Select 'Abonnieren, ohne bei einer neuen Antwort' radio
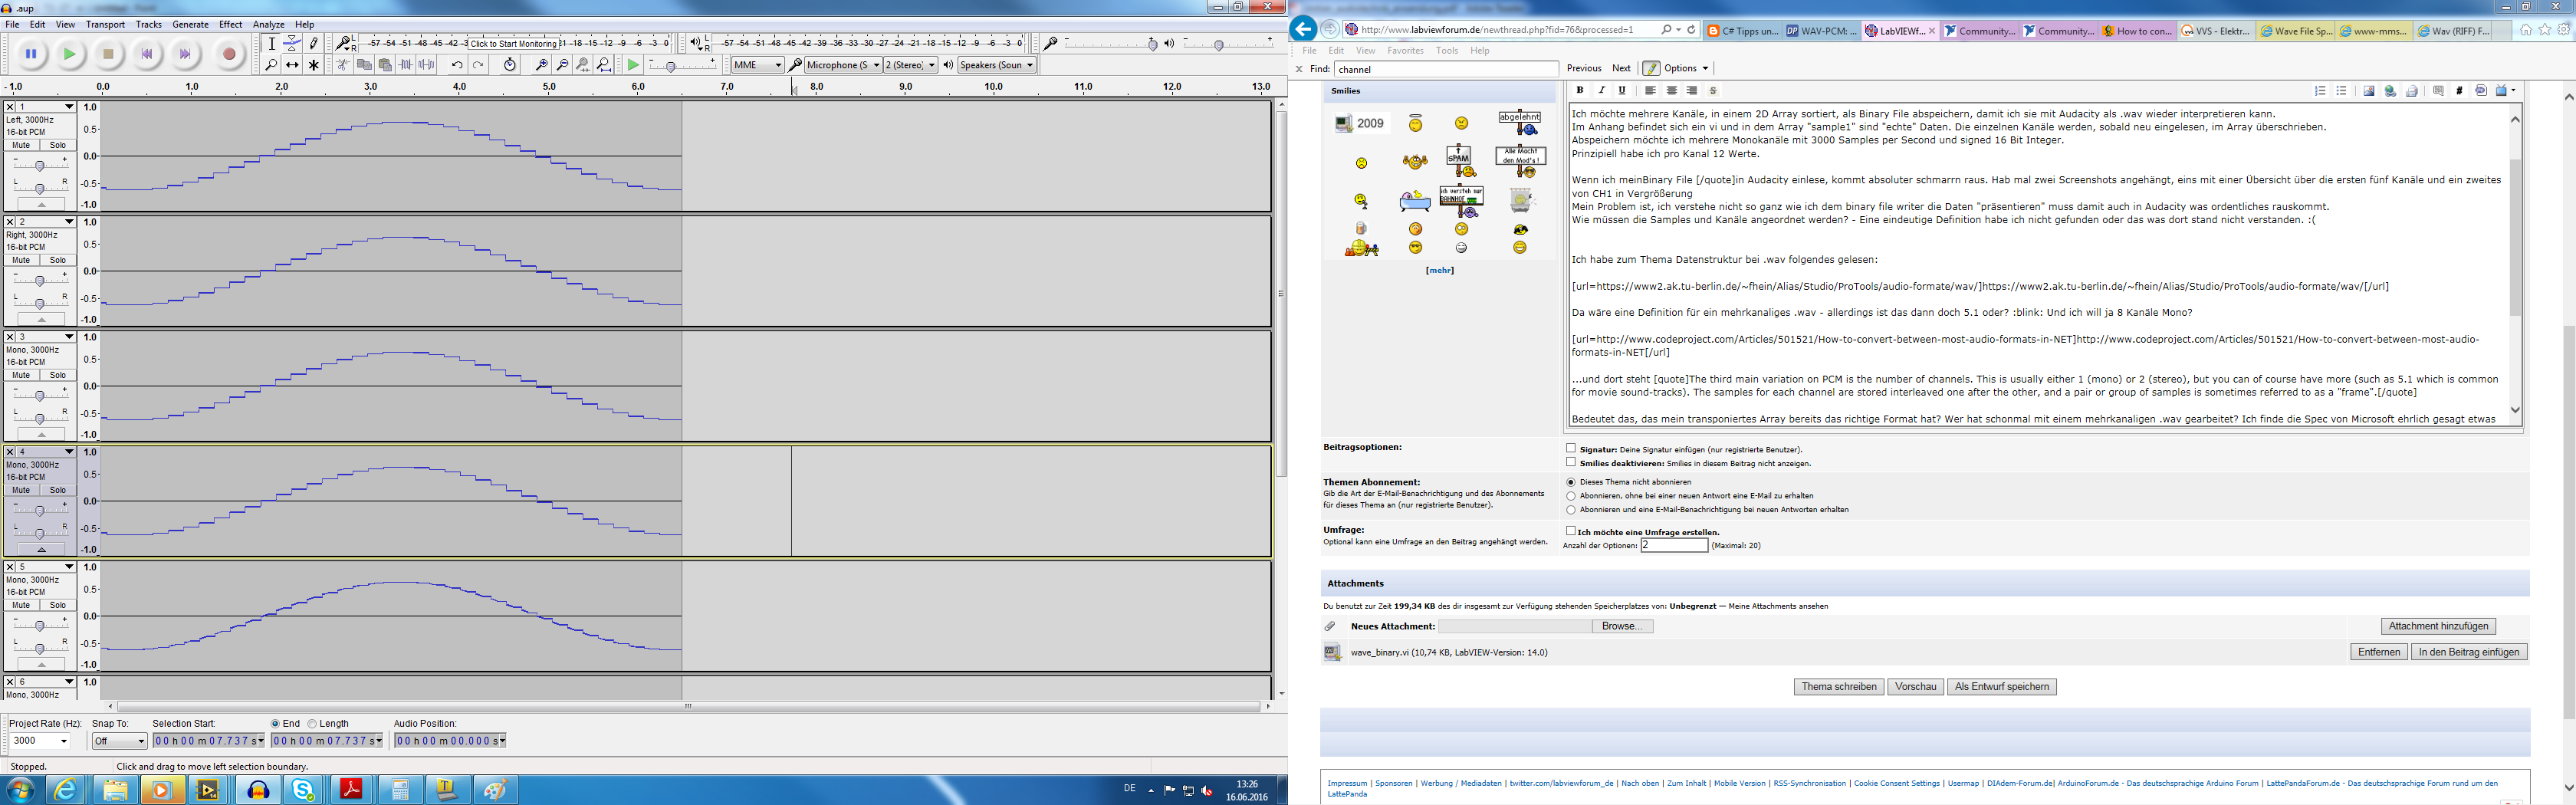The image size is (2576, 805). pyautogui.click(x=1571, y=496)
